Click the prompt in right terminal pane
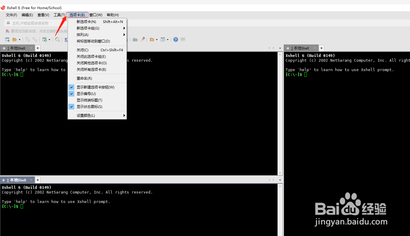410x236 pixels. (x=296, y=74)
